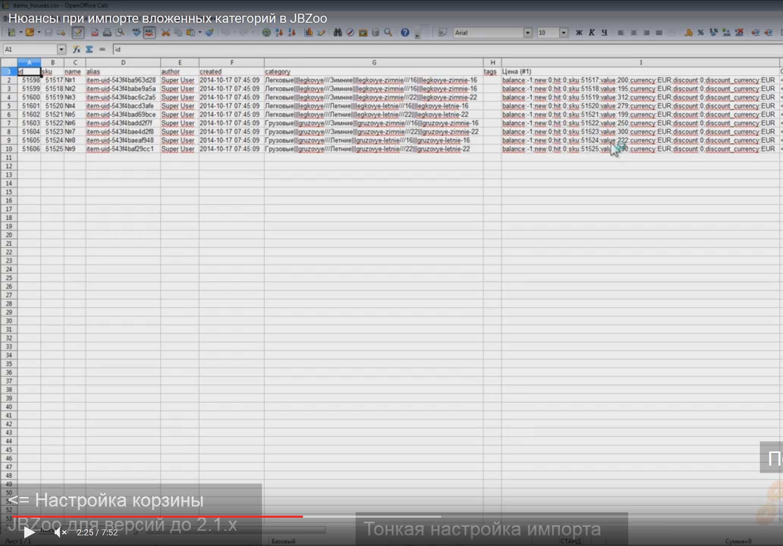
Task: Select row 5 header
Action: coord(9,106)
